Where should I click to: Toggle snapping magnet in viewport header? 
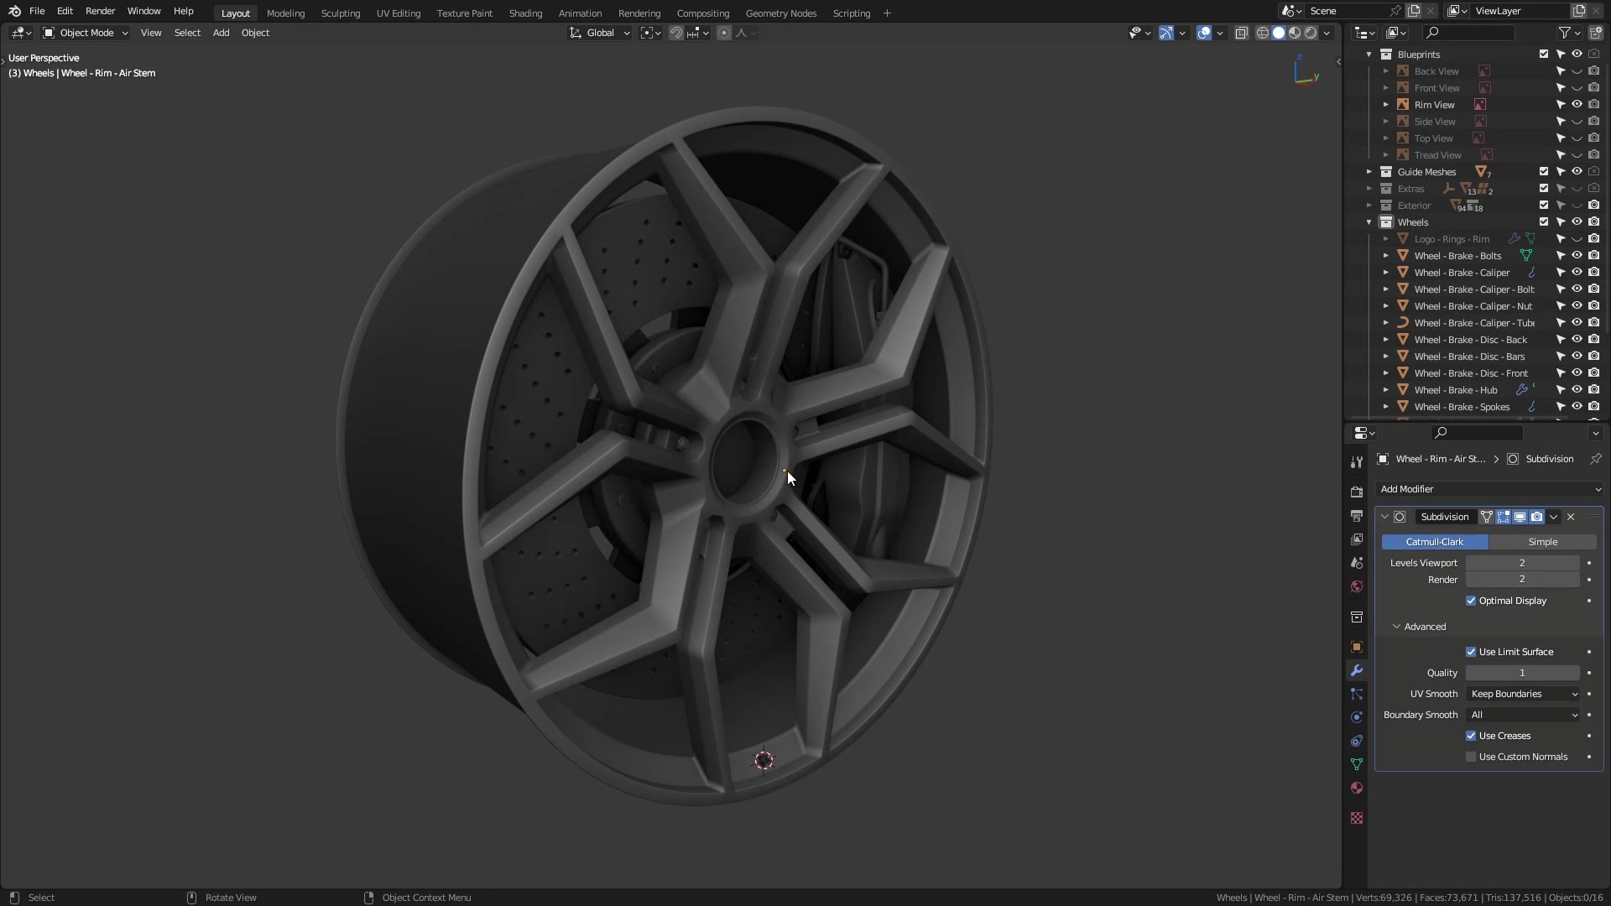(675, 33)
